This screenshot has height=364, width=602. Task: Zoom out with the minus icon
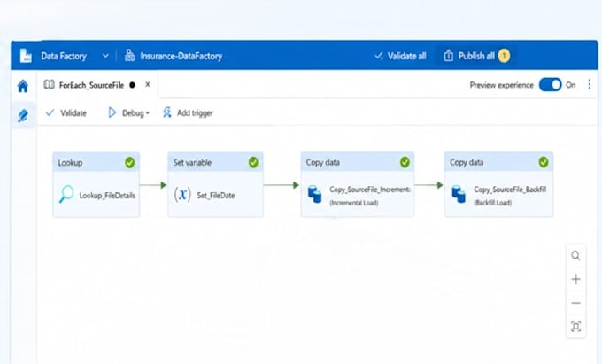(x=575, y=303)
